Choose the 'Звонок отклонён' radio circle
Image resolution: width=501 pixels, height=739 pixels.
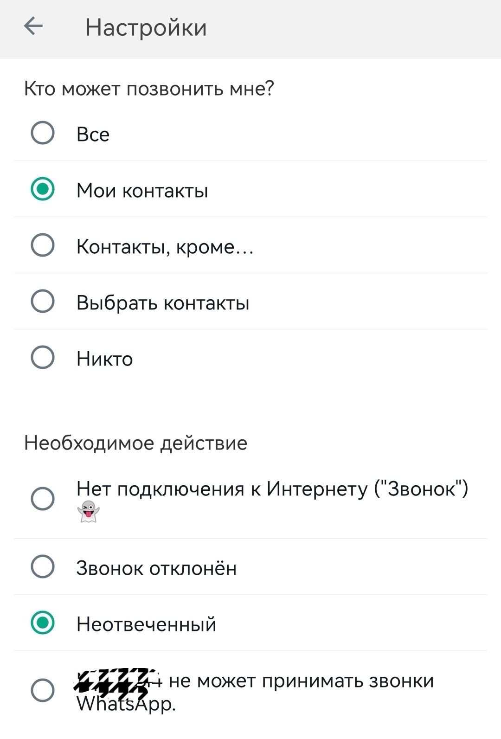click(x=43, y=566)
